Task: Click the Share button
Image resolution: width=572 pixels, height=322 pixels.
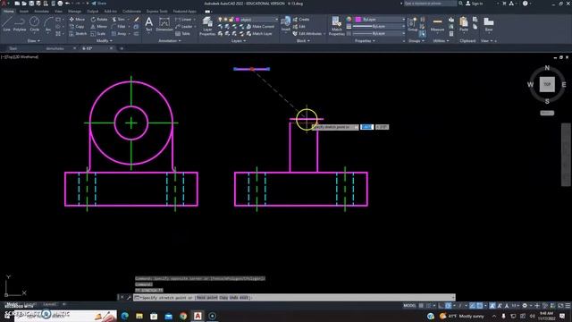Action: (98, 4)
